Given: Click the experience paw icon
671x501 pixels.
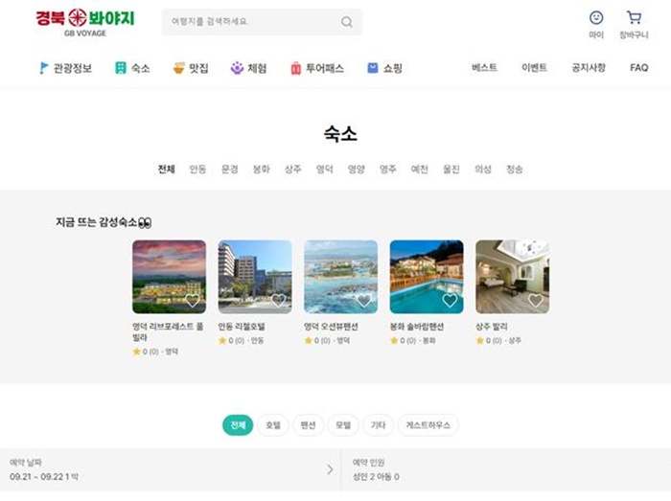Looking at the screenshot, I should tap(237, 68).
